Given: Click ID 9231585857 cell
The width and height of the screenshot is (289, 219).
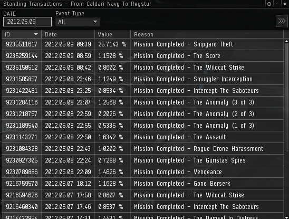Looking at the screenshot, I should point(22,79).
